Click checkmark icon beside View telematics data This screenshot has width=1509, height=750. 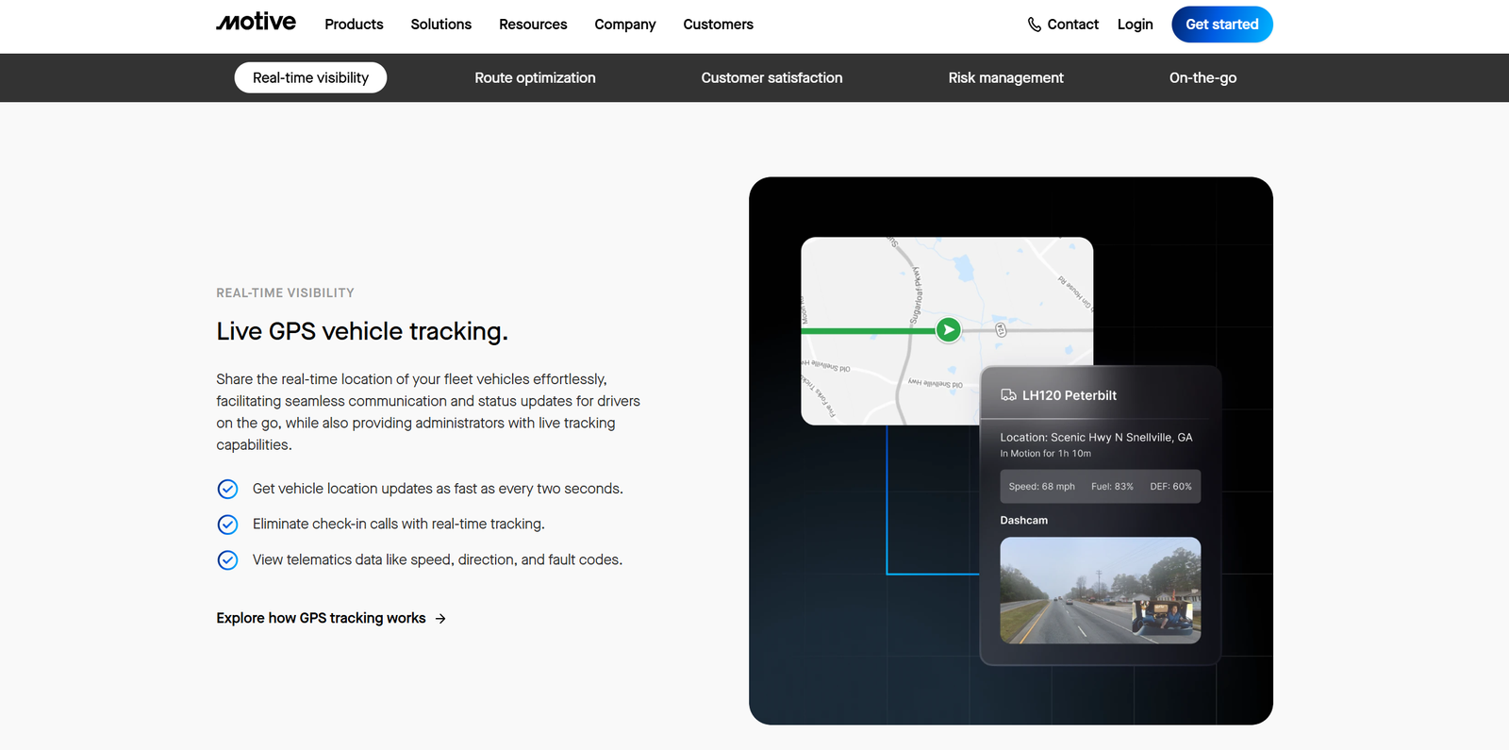tap(227, 560)
